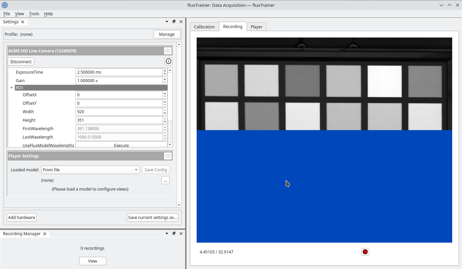Open the View menu
Screen dimensions: 462x269
tap(19, 14)
